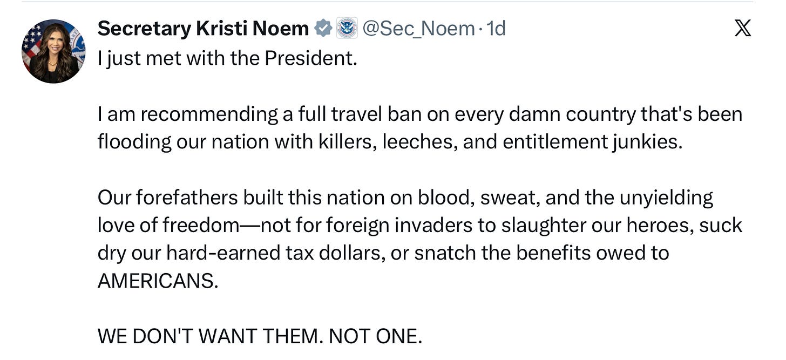Click the line starting "love of freedom"
Screen dimensions: 786x360
[419, 225]
